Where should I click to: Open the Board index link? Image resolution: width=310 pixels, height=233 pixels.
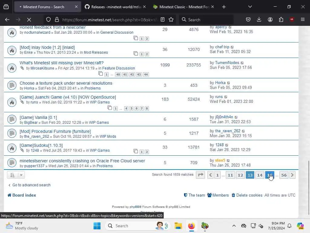[22, 195]
